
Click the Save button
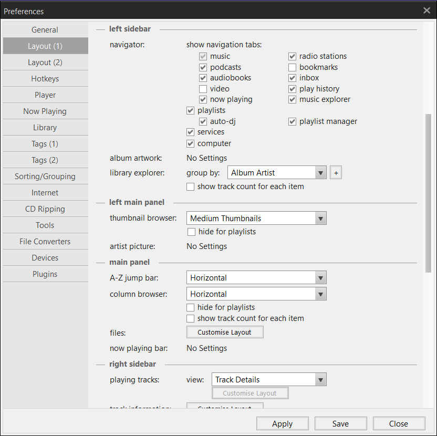tap(340, 424)
